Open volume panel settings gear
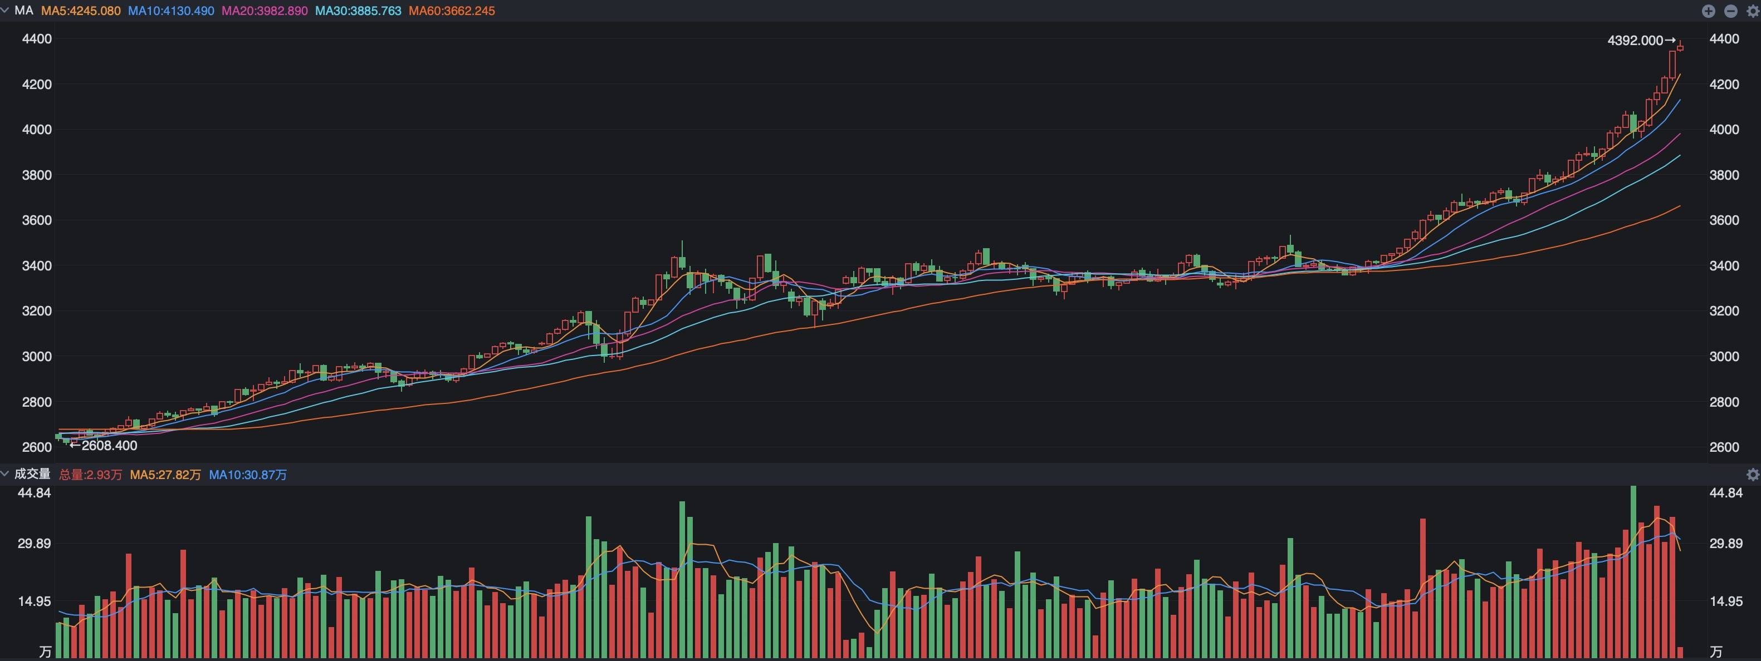 point(1752,475)
